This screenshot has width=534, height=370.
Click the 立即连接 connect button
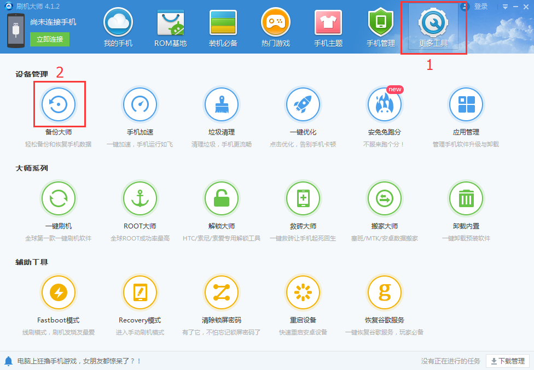click(49, 40)
